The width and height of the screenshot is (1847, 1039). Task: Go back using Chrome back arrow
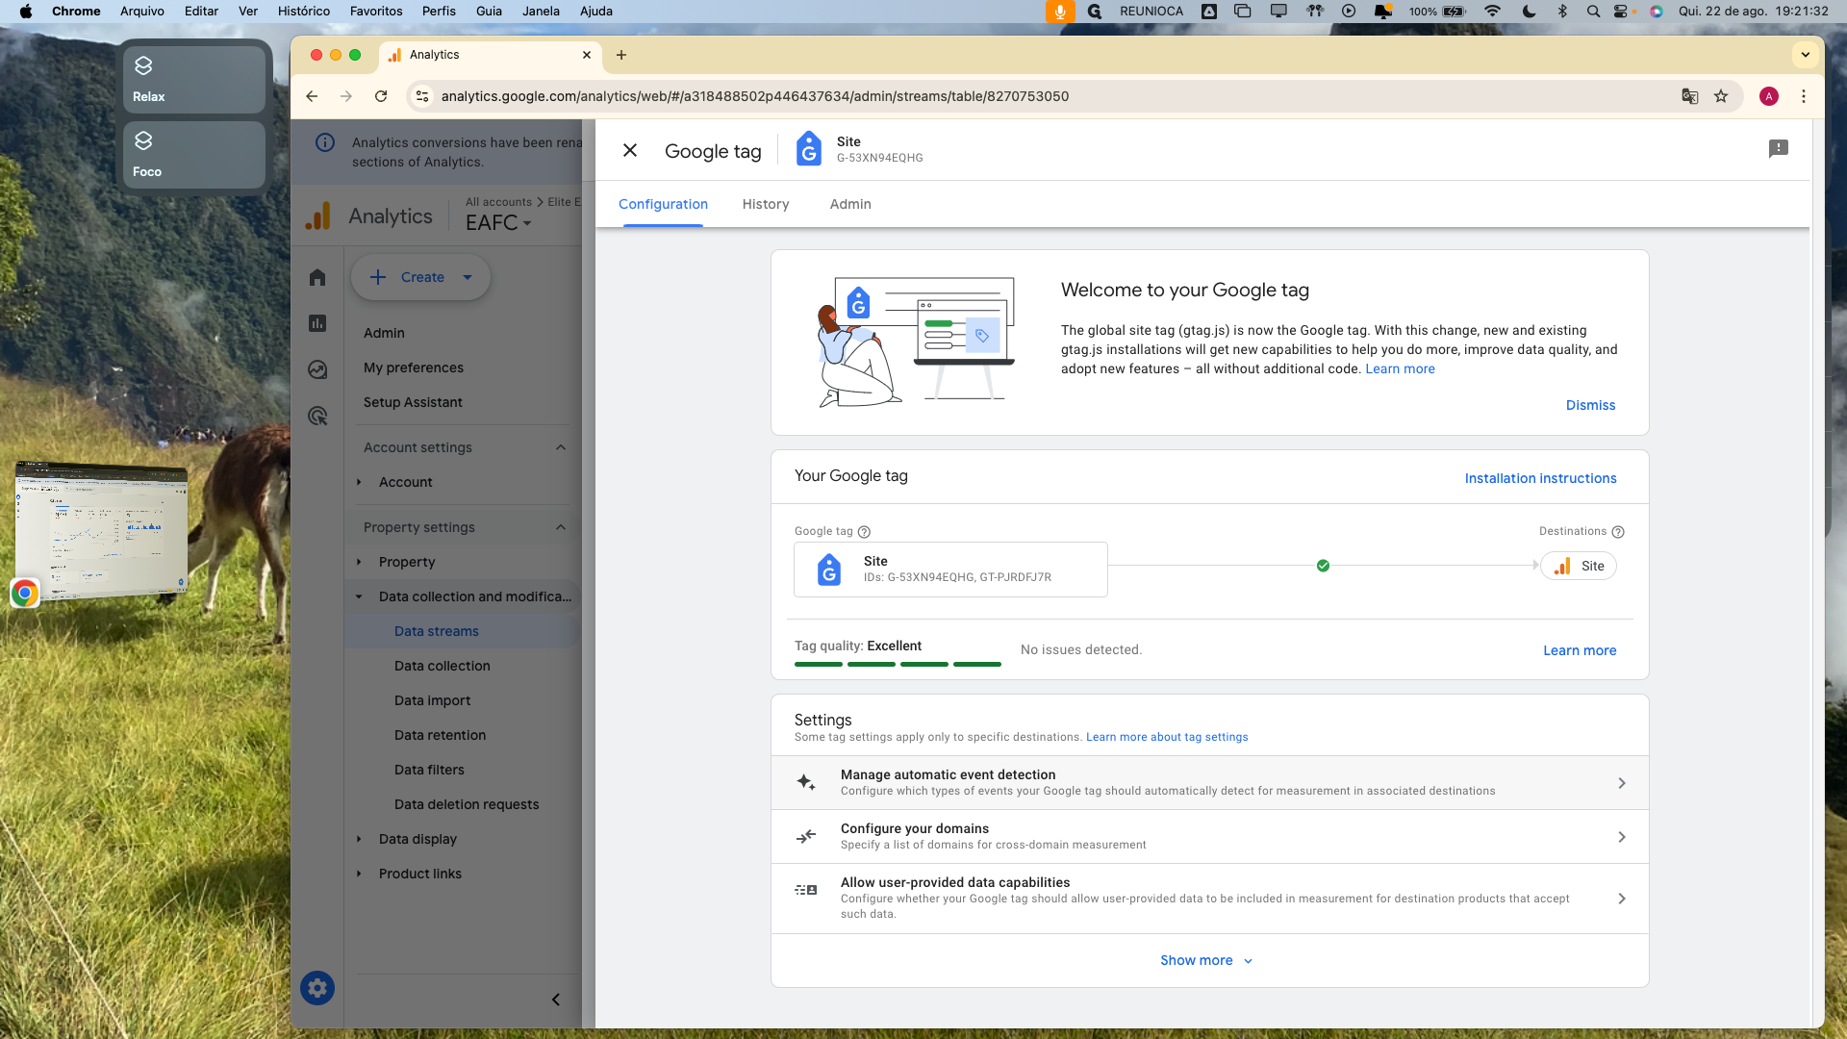(312, 96)
